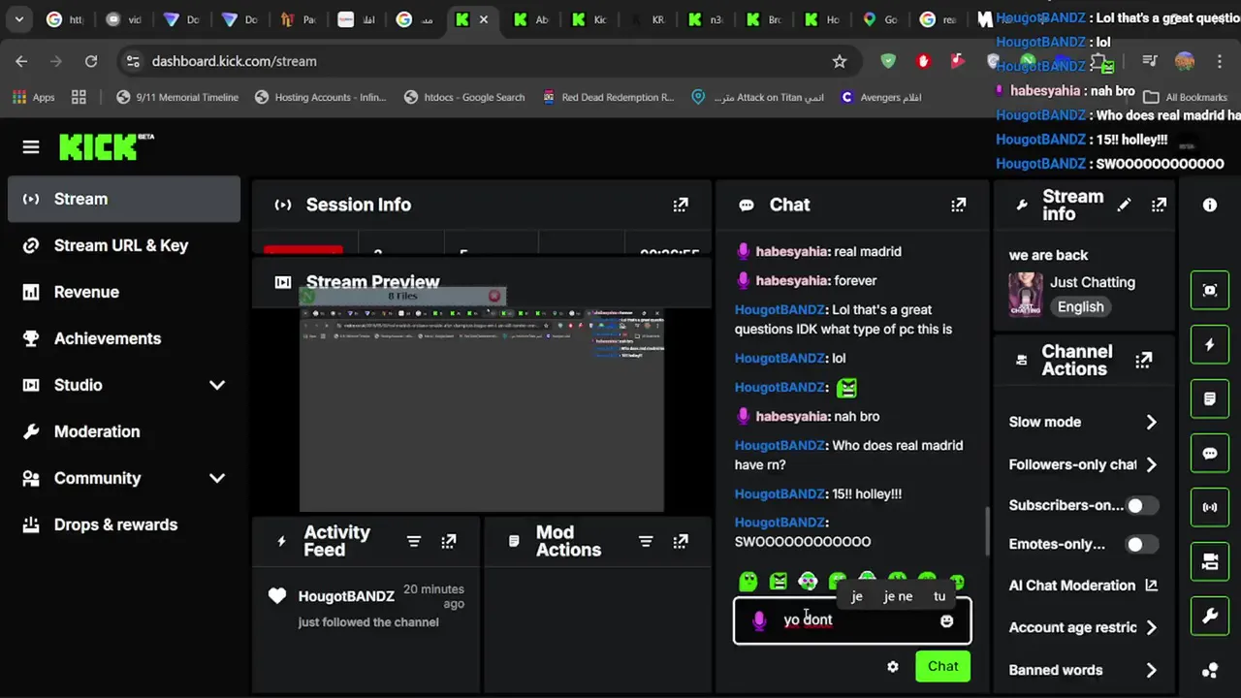Click the broadcast signal icon in right rail
Screen dimensions: 1241x698
pos(1210,508)
